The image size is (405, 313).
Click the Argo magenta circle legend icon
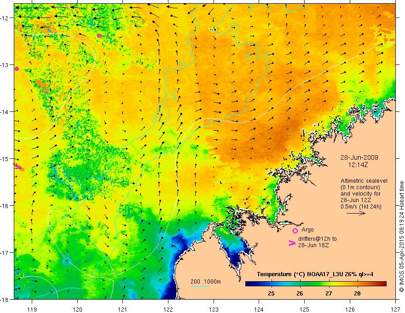point(295,231)
